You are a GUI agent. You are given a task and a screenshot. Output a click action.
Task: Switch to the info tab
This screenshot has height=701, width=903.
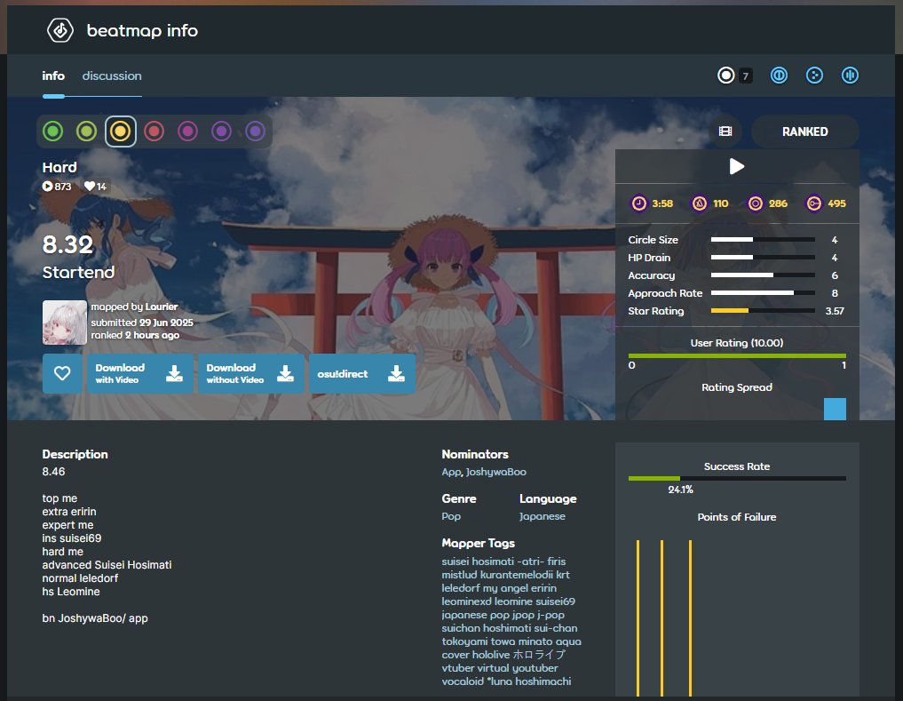[x=53, y=76]
